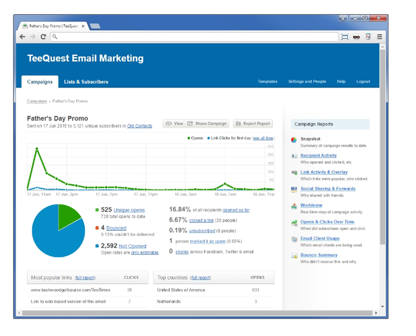Screen dimensions: 416x336
Task: Focus the browser address bar
Action: (x=194, y=37)
